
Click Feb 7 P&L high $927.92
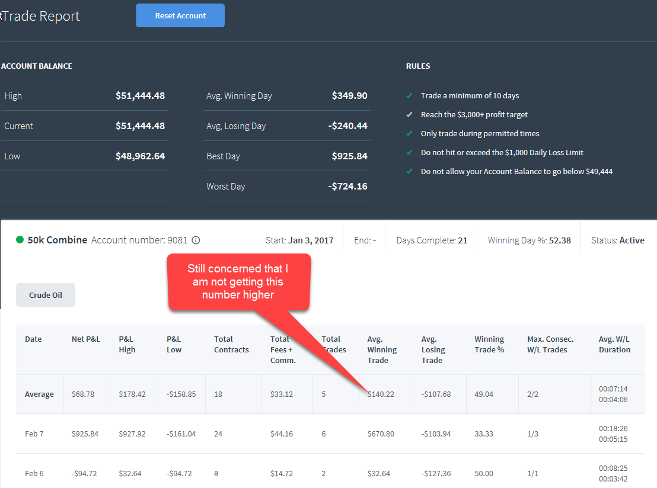coord(132,434)
